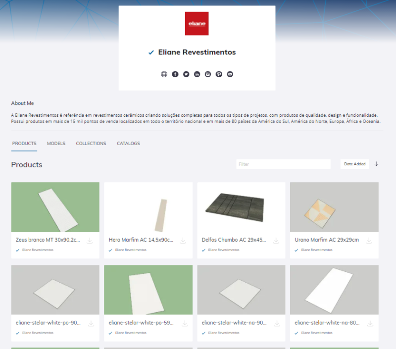Open the Catalogs tab
396x349 pixels.
[x=128, y=144]
